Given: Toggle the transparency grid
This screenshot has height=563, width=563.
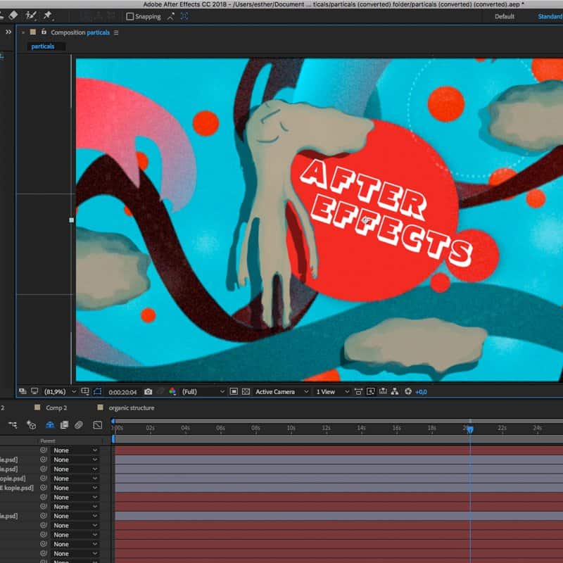Looking at the screenshot, I should [246, 392].
